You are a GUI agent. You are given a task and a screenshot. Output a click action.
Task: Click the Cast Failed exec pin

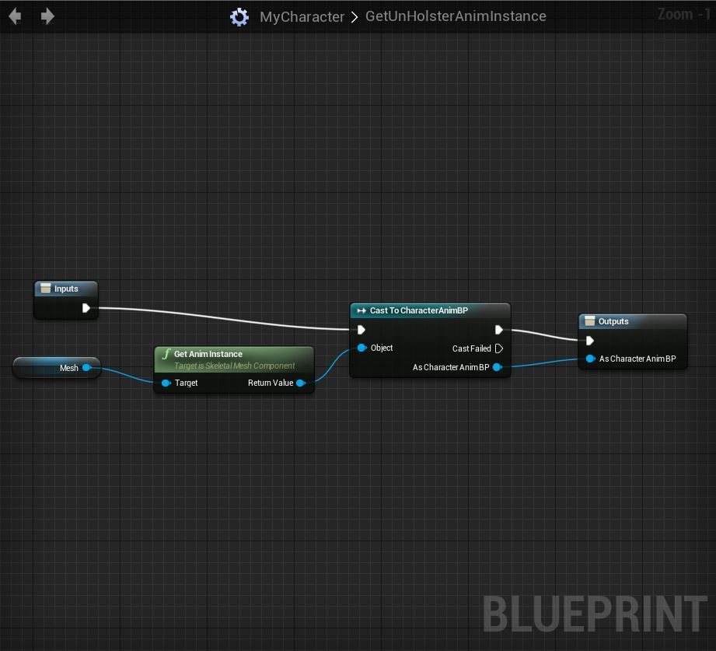point(500,348)
